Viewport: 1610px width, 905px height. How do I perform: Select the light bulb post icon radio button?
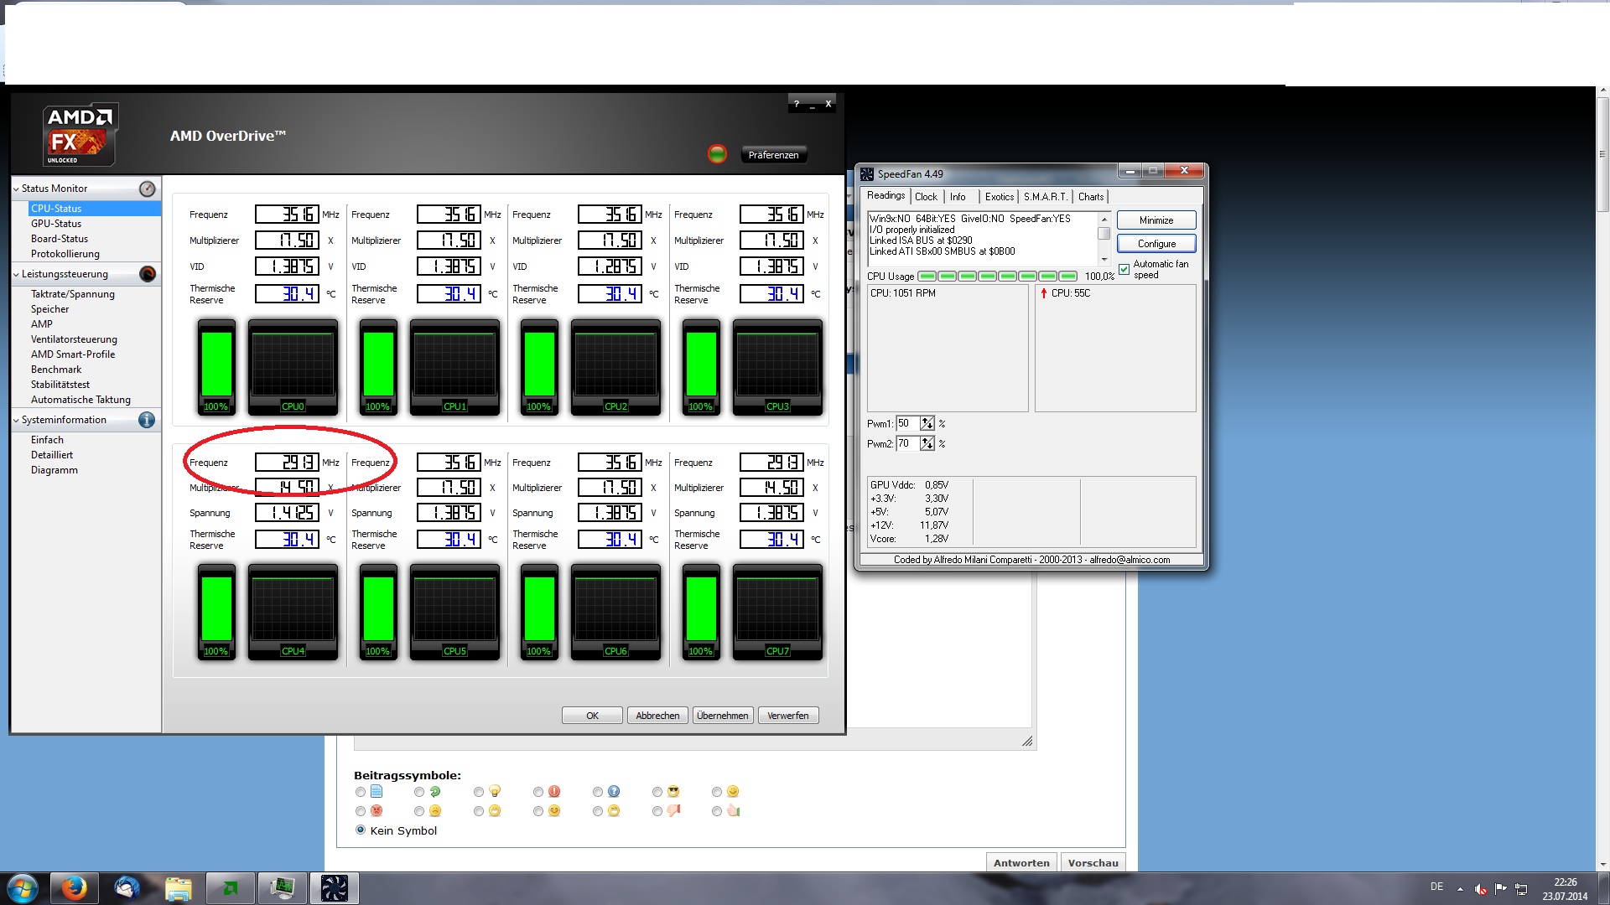[479, 792]
